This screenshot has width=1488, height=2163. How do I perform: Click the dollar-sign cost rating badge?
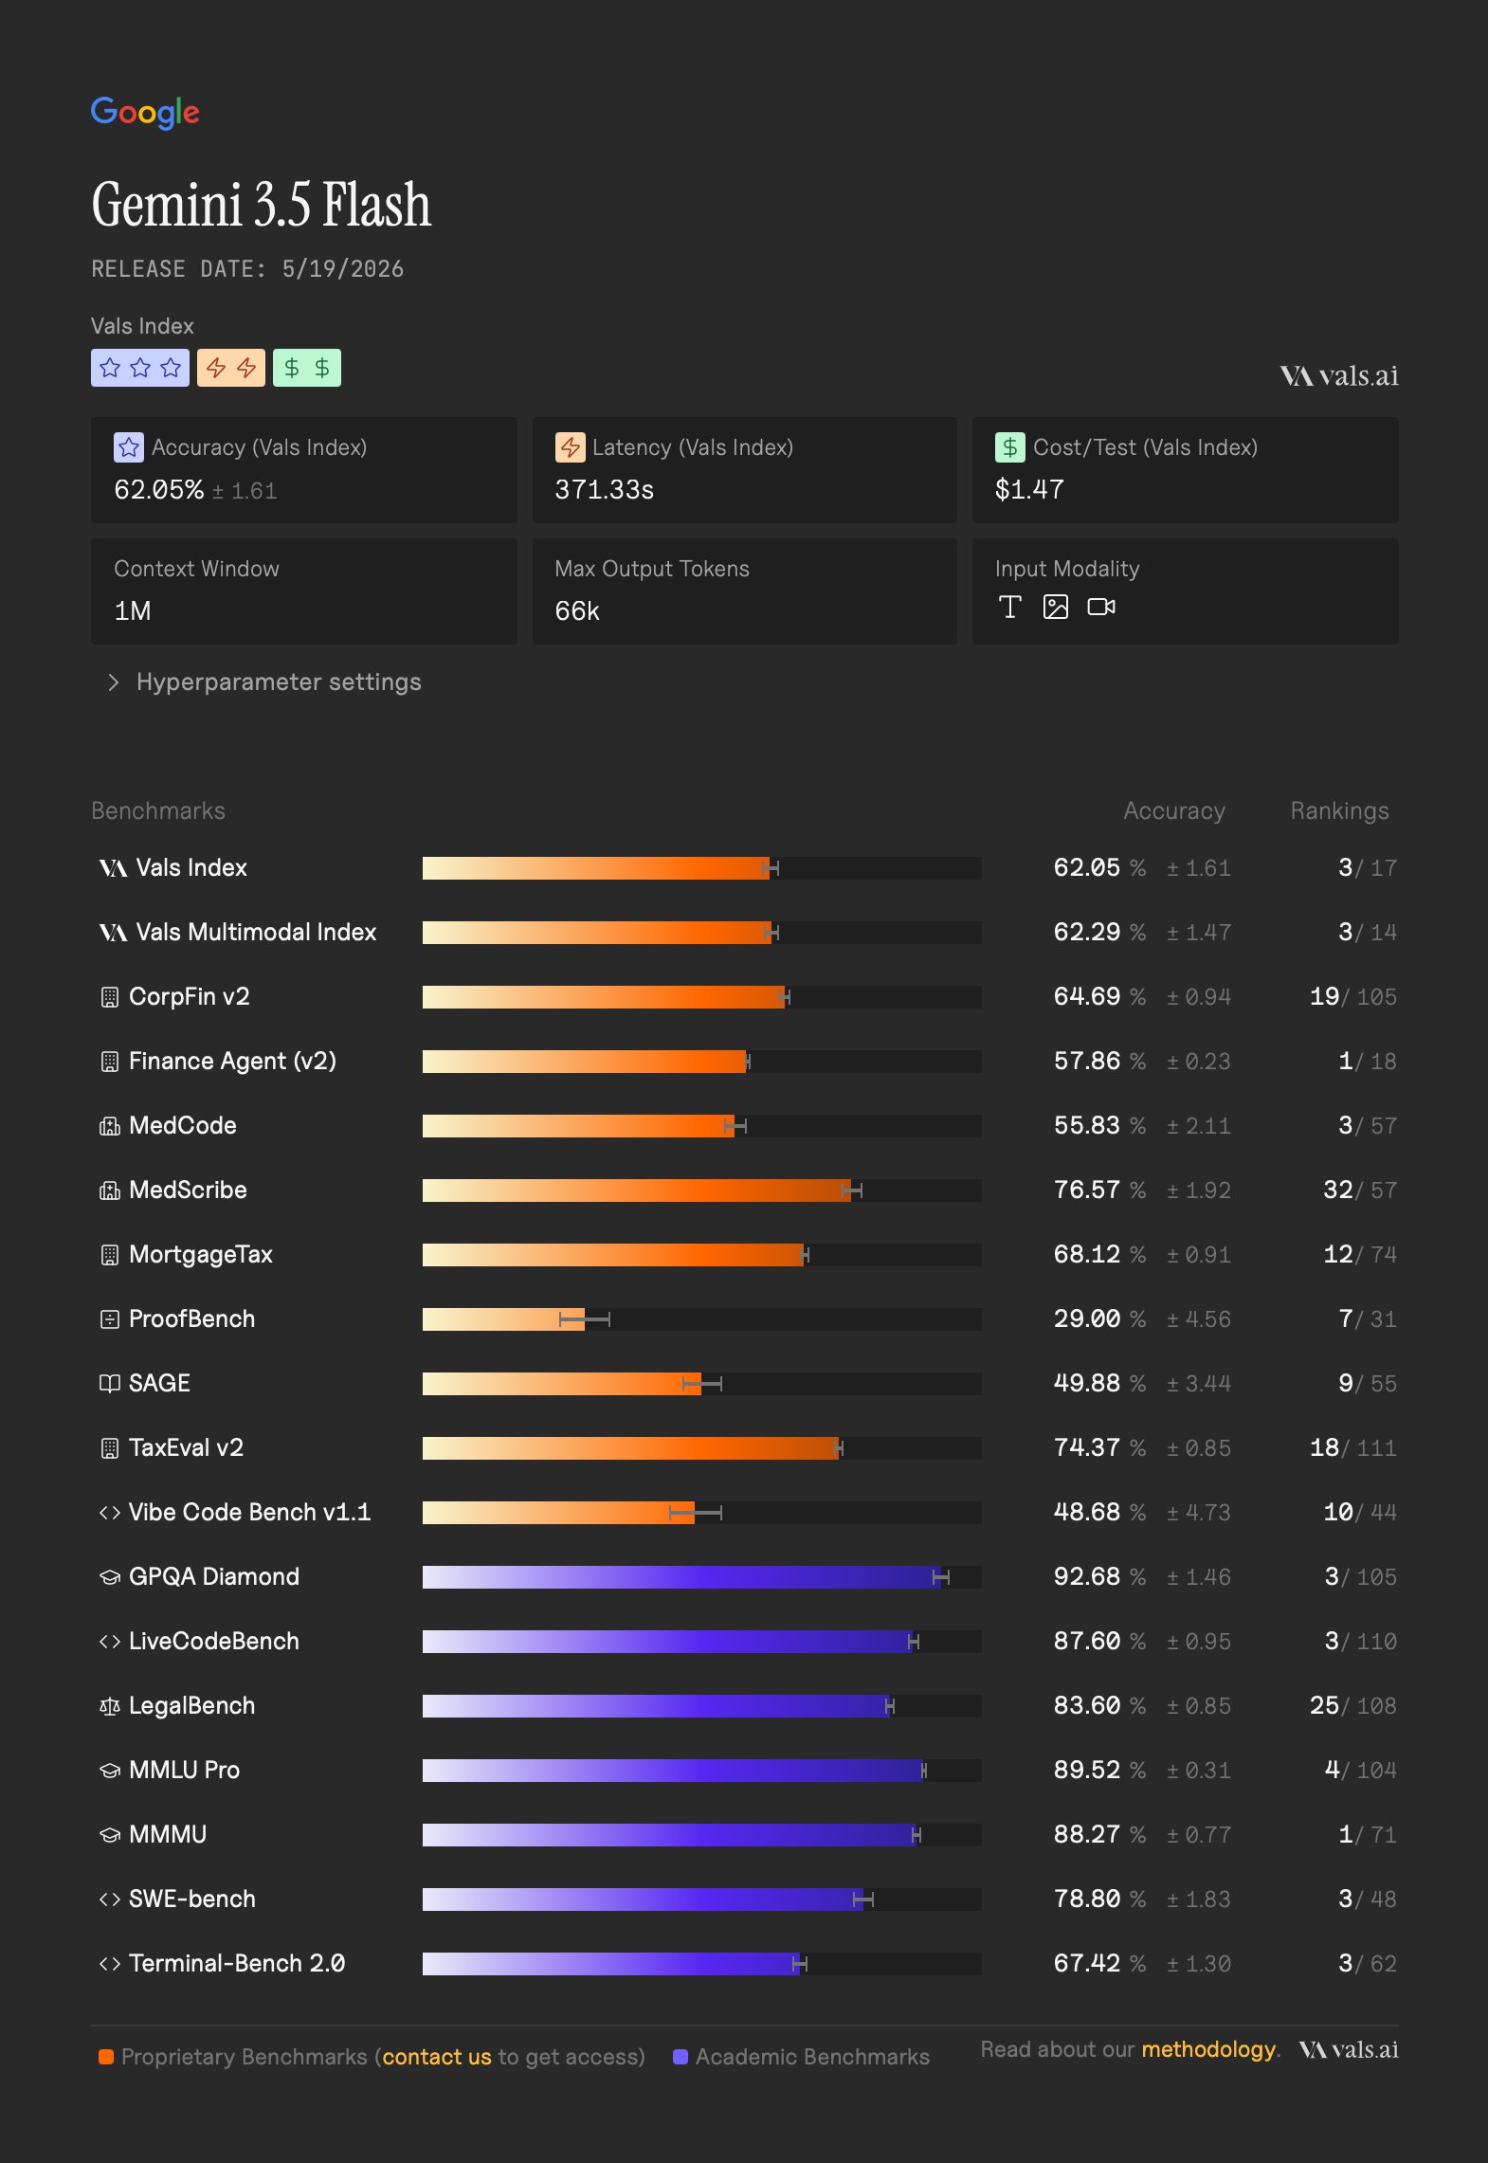pyautogui.click(x=307, y=368)
